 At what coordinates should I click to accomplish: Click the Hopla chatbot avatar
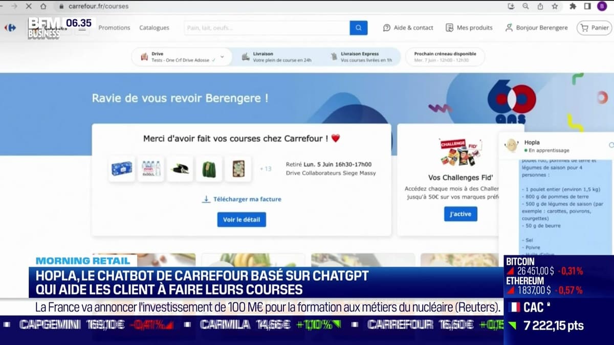pos(511,146)
